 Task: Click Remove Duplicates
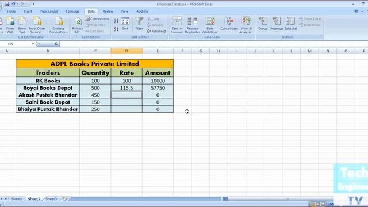click(193, 25)
